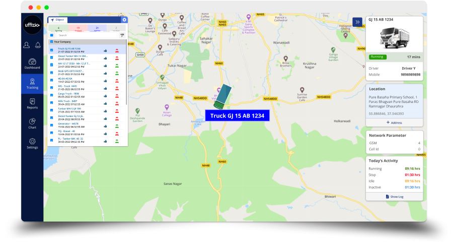Open Chart from the sidebar
Image resolution: width=454 pixels, height=244 pixels.
[32, 124]
